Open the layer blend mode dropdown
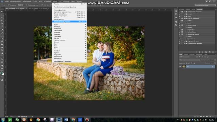This screenshot has height=122, width=217. coord(189,60)
